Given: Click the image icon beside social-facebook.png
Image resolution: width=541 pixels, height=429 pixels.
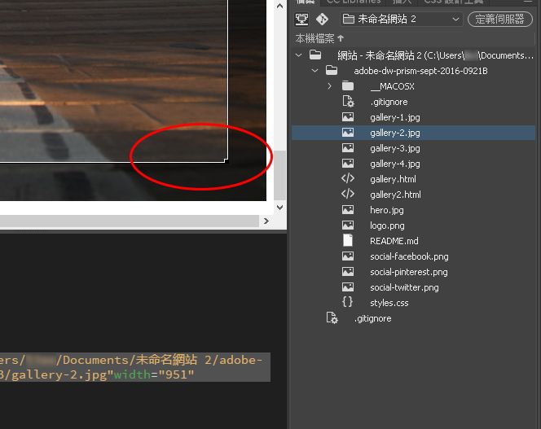Looking at the screenshot, I should 348,256.
